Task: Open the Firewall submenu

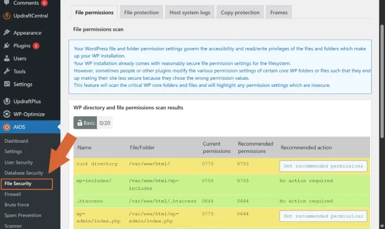Action: tap(13, 194)
